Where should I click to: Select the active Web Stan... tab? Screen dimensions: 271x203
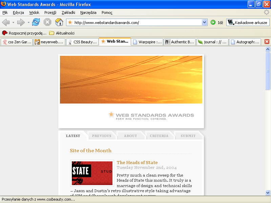click(115, 41)
